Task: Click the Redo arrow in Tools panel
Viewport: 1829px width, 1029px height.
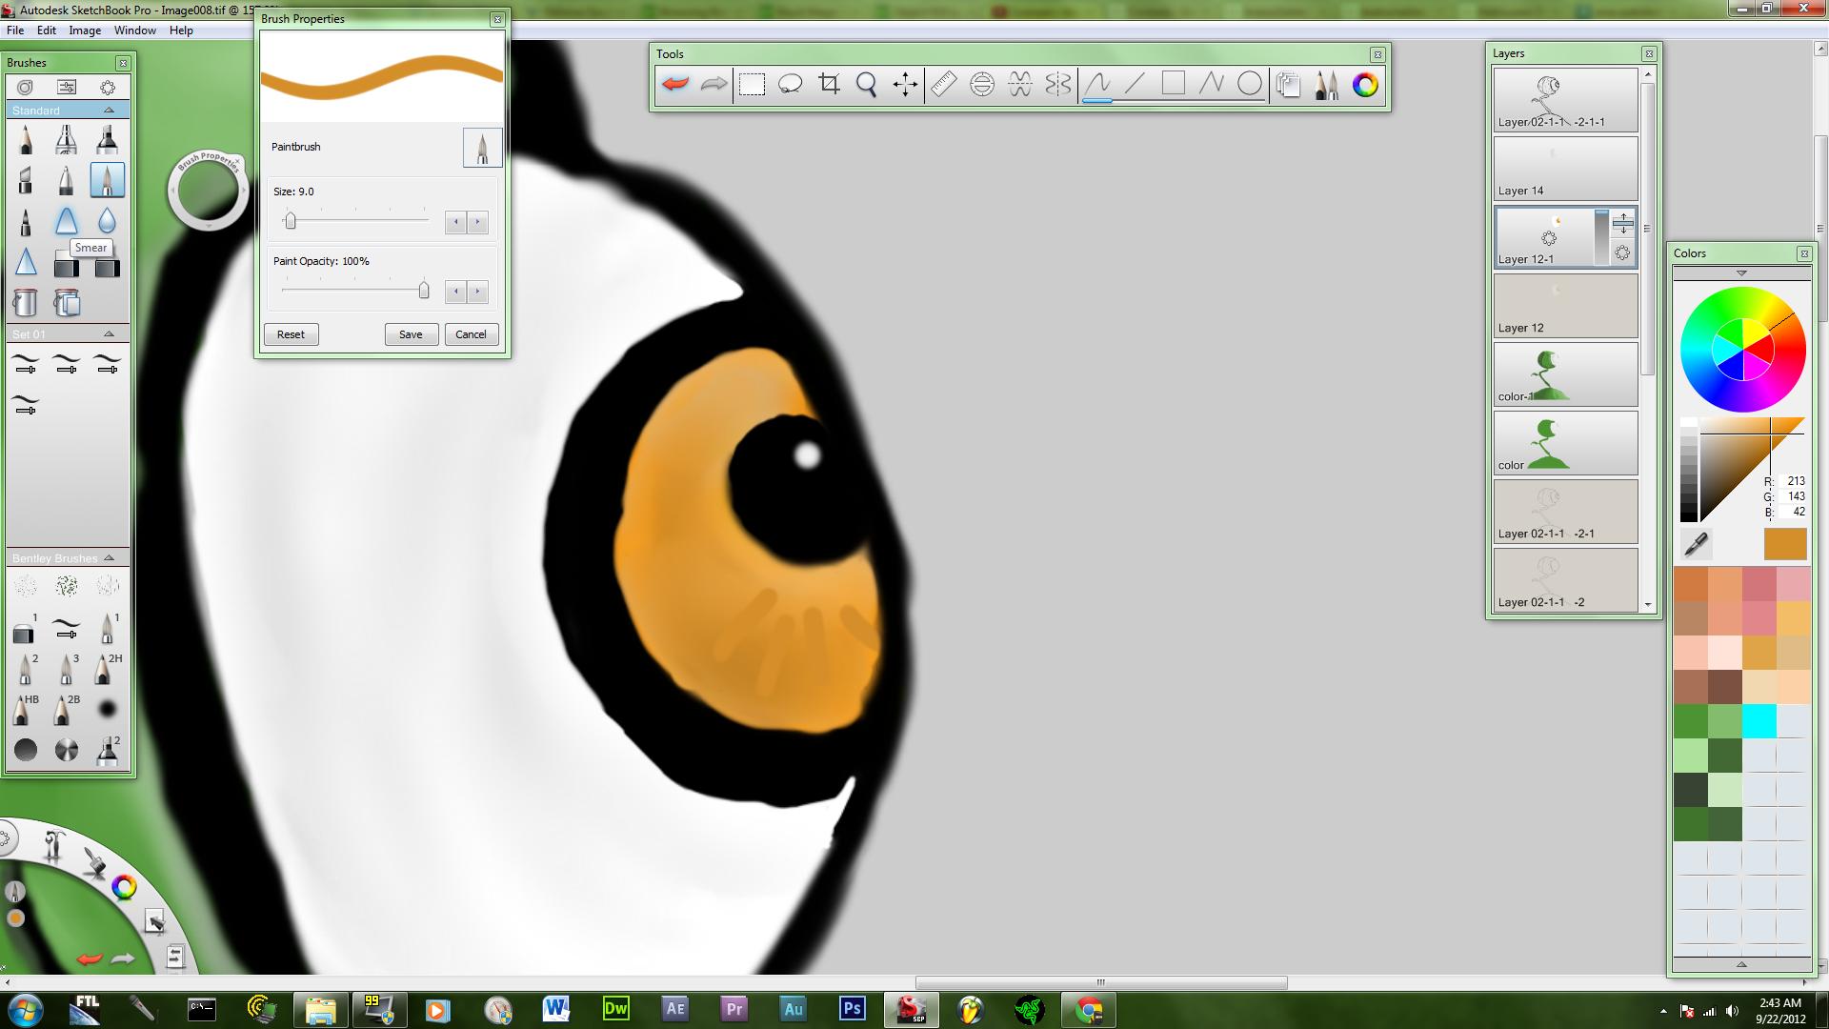Action: coord(714,85)
